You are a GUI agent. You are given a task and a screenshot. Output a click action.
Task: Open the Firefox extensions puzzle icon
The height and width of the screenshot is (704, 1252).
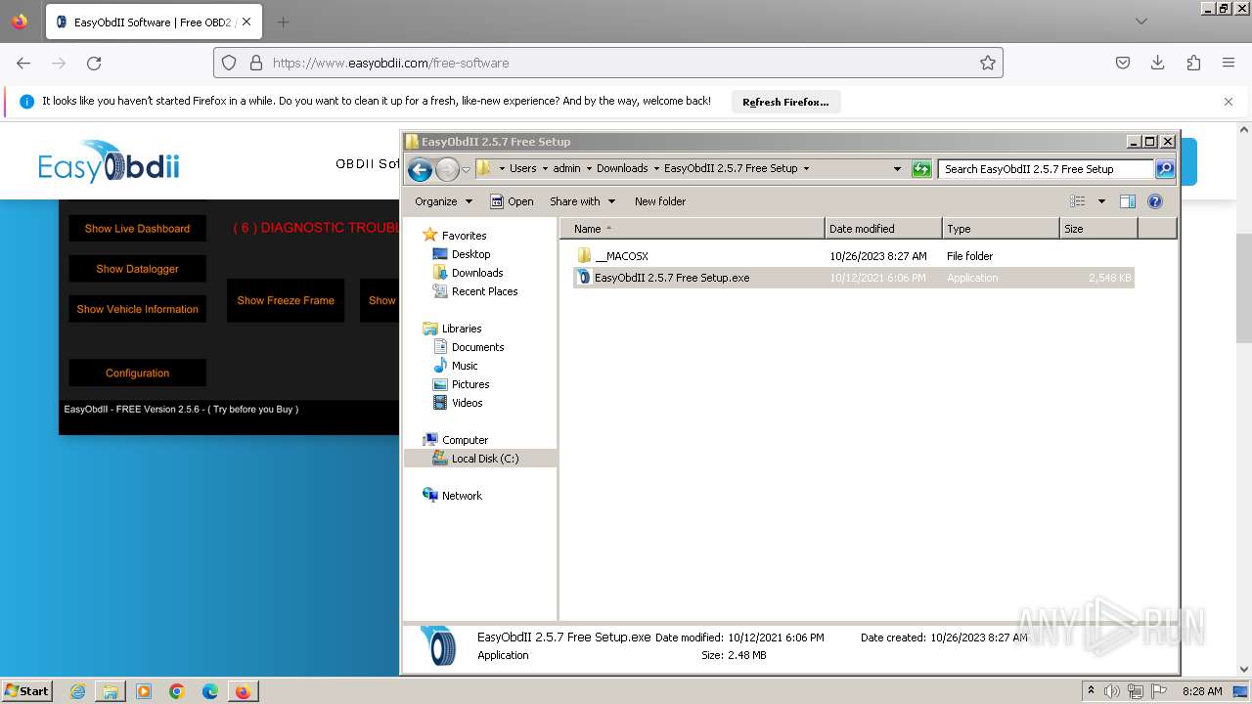(x=1193, y=63)
